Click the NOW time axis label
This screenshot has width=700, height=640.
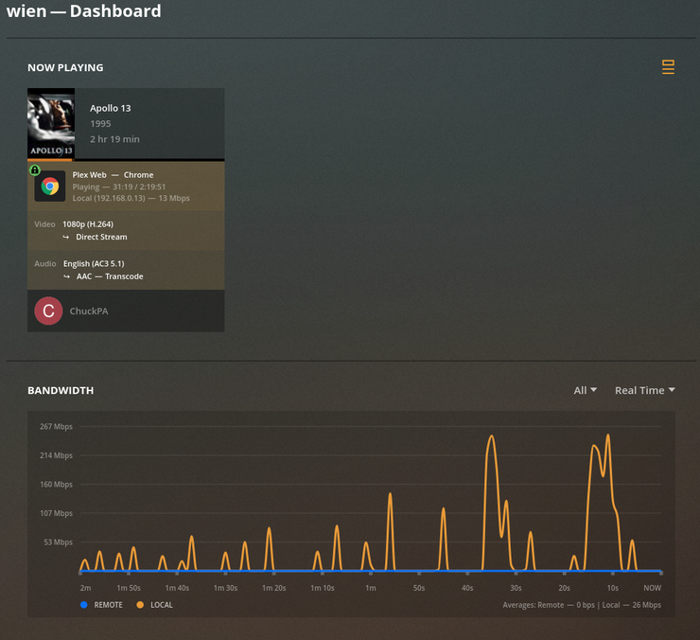tap(653, 588)
